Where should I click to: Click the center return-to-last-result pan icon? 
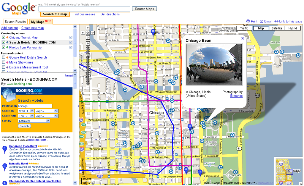click(x=88, y=33)
